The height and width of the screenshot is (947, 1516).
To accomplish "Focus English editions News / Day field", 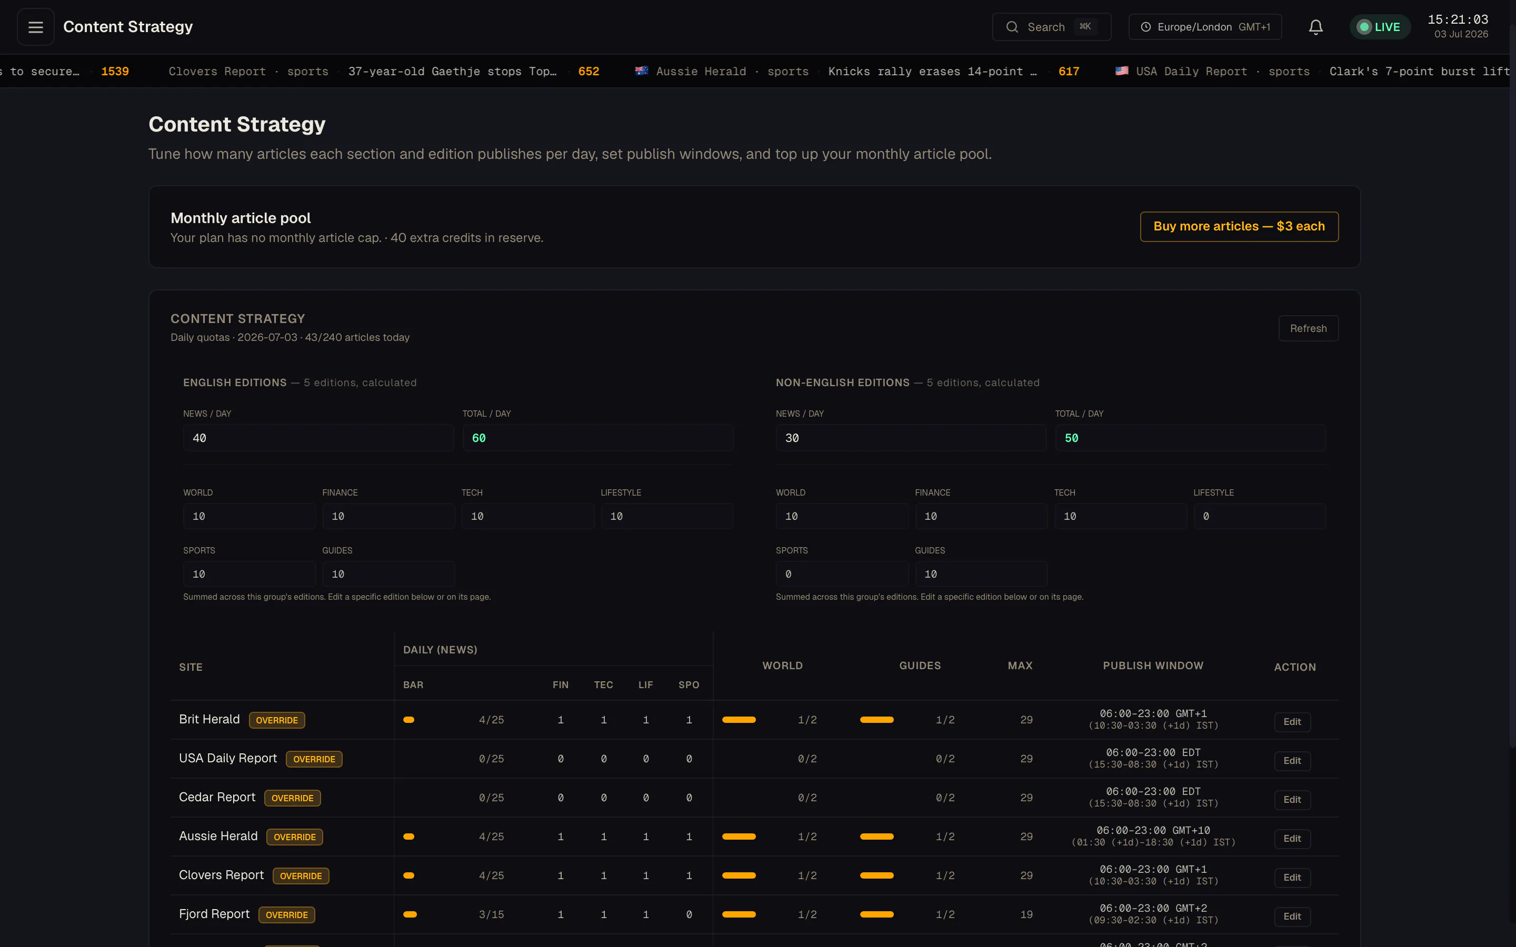I will (x=318, y=438).
